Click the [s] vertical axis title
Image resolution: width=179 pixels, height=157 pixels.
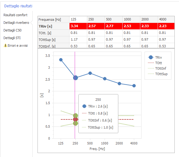click(x=42, y=95)
